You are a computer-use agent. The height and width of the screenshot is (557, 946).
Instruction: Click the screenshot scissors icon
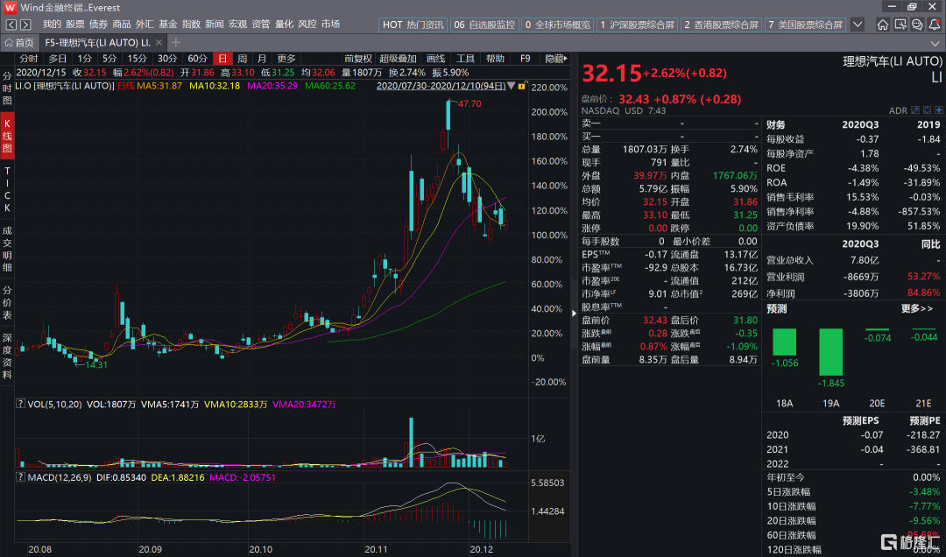[900, 25]
